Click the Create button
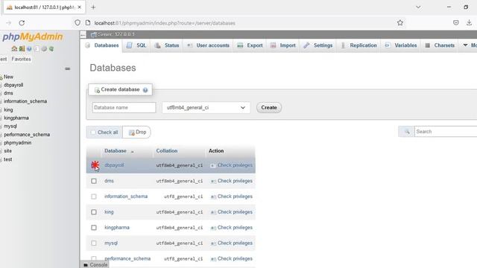This screenshot has width=477, height=268. [x=269, y=107]
